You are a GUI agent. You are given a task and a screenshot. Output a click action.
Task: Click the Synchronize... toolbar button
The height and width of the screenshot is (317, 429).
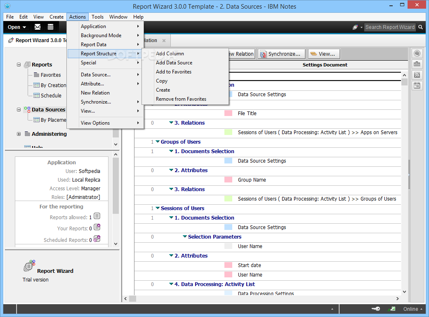click(x=281, y=54)
